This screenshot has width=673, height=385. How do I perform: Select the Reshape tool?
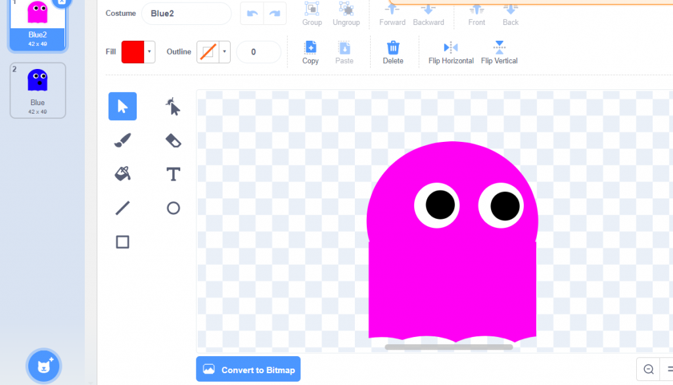[x=173, y=106]
